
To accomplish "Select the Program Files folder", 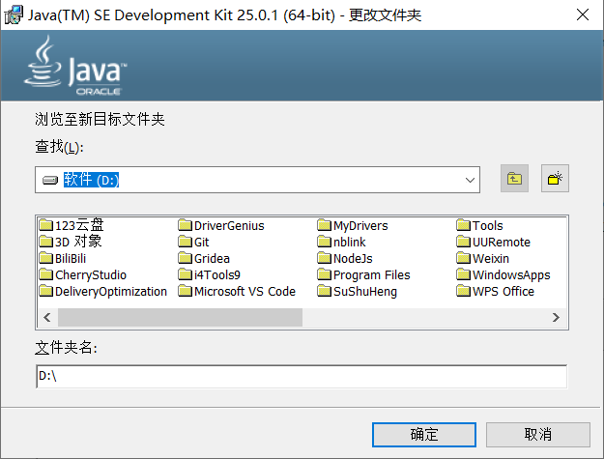I will [371, 274].
